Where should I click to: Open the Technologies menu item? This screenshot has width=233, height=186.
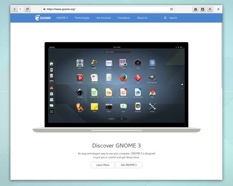(x=82, y=18)
